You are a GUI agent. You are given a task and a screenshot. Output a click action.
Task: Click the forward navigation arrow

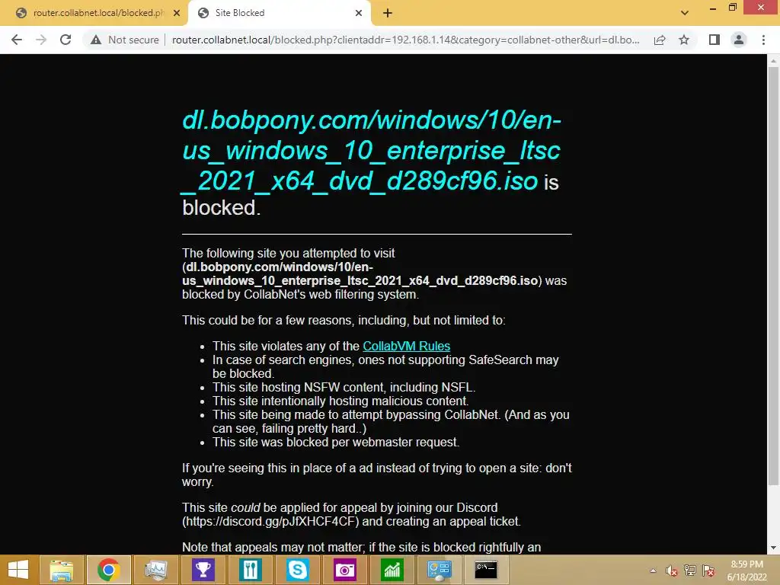coord(41,40)
